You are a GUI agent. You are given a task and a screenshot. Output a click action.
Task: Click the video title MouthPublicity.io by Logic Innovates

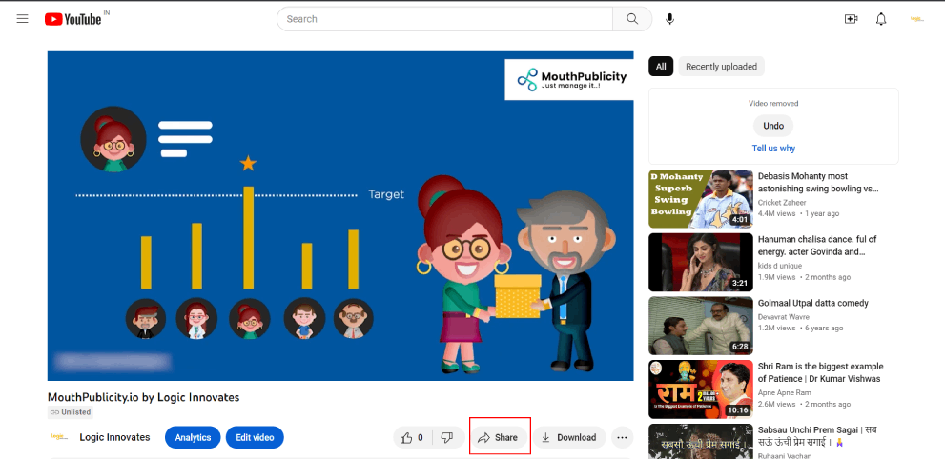[x=143, y=397]
